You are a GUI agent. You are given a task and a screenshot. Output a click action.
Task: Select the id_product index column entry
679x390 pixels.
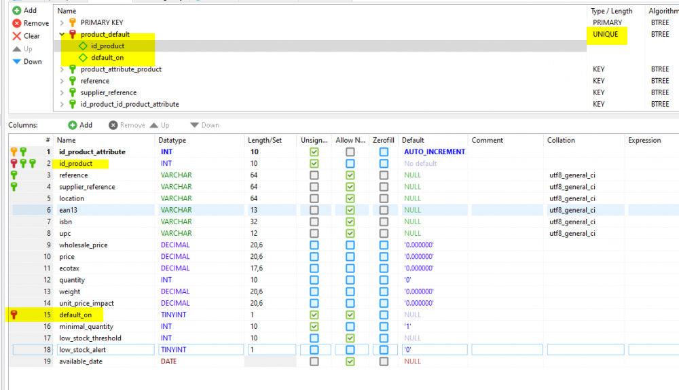pyautogui.click(x=107, y=46)
